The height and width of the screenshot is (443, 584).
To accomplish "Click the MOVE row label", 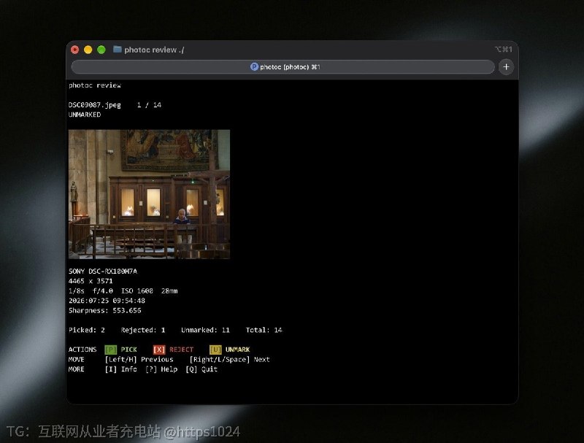I will (77, 360).
